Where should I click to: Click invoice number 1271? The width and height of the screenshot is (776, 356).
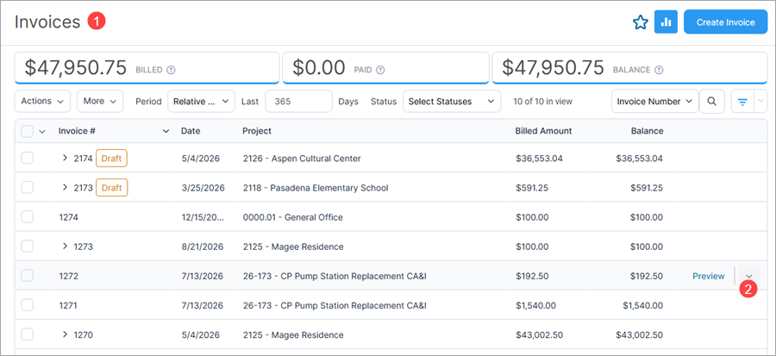(x=68, y=305)
